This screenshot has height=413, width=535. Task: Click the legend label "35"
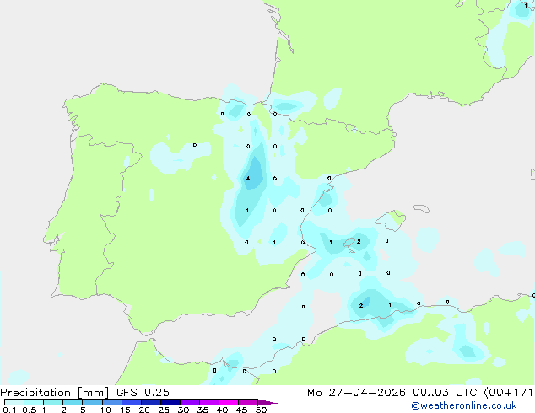(x=203, y=410)
